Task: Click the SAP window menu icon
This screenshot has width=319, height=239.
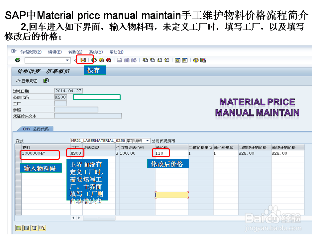Action: click(x=14, y=51)
